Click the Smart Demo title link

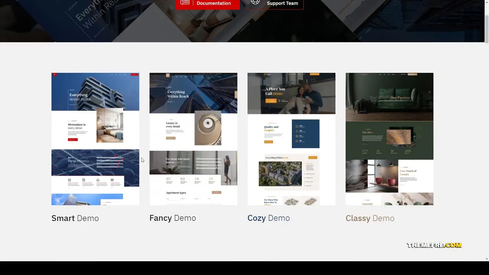click(75, 218)
